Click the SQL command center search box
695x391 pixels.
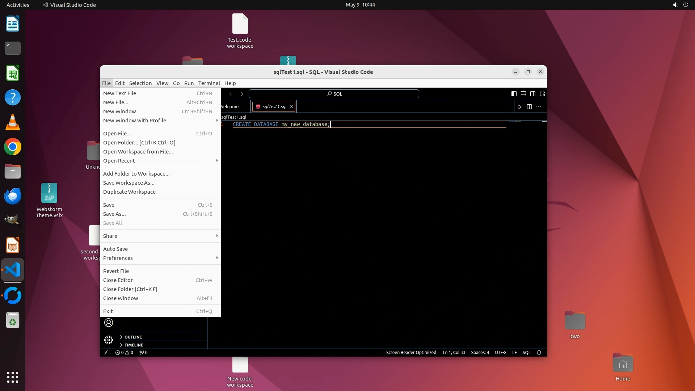[x=334, y=94]
